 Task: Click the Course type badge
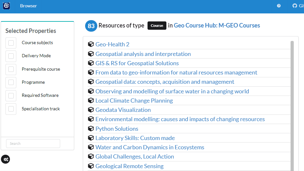tap(157, 26)
